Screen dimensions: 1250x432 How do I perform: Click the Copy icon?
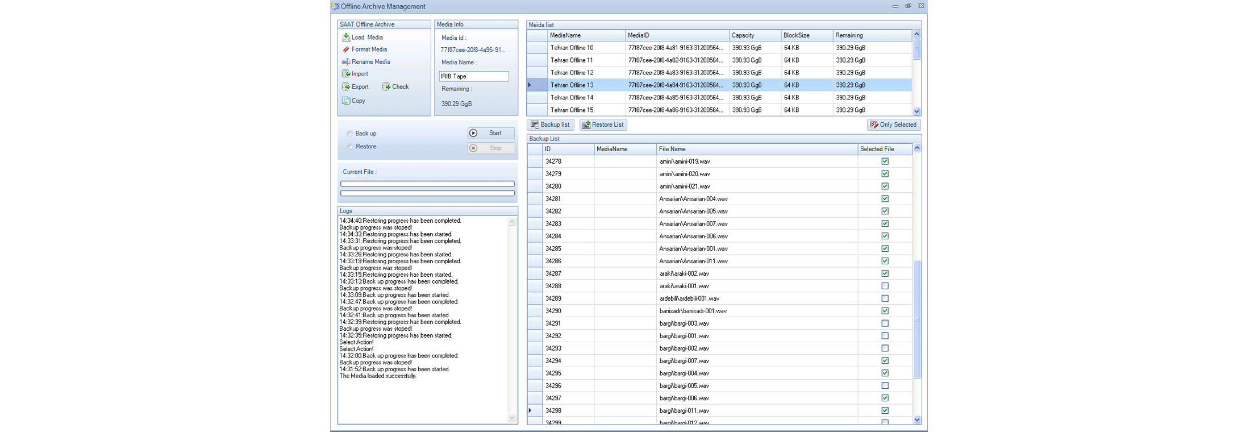[x=345, y=101]
